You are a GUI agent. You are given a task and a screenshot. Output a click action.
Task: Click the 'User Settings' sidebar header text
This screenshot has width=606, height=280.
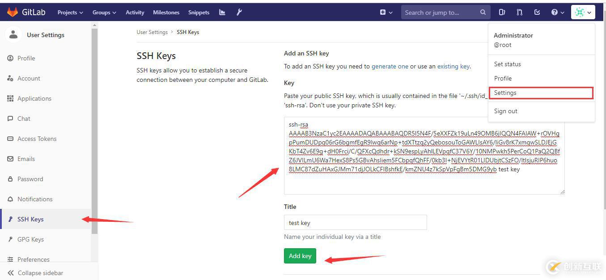click(x=46, y=35)
